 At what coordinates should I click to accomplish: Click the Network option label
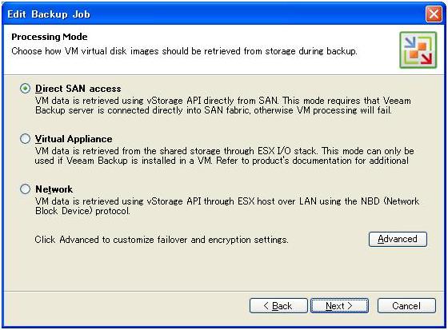(x=54, y=189)
